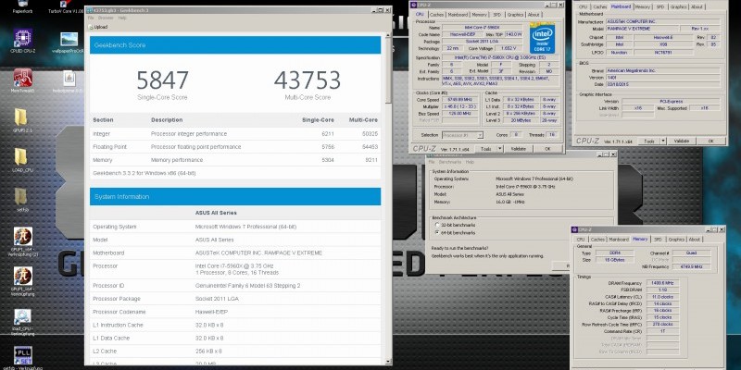Click the Core Voltage value in CPU-Z

(x=508, y=48)
